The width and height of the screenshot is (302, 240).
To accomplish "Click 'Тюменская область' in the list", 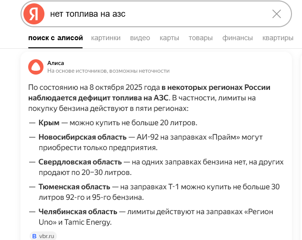I will tap(75, 187).
